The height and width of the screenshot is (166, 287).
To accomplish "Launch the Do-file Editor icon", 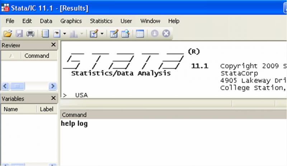I will pos(94,34).
